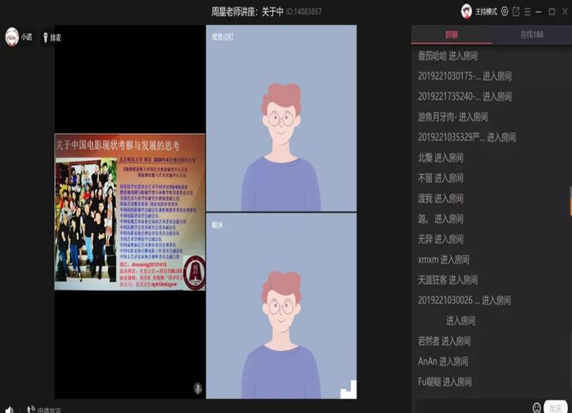Click the presentation slide thumbnail

[130, 212]
